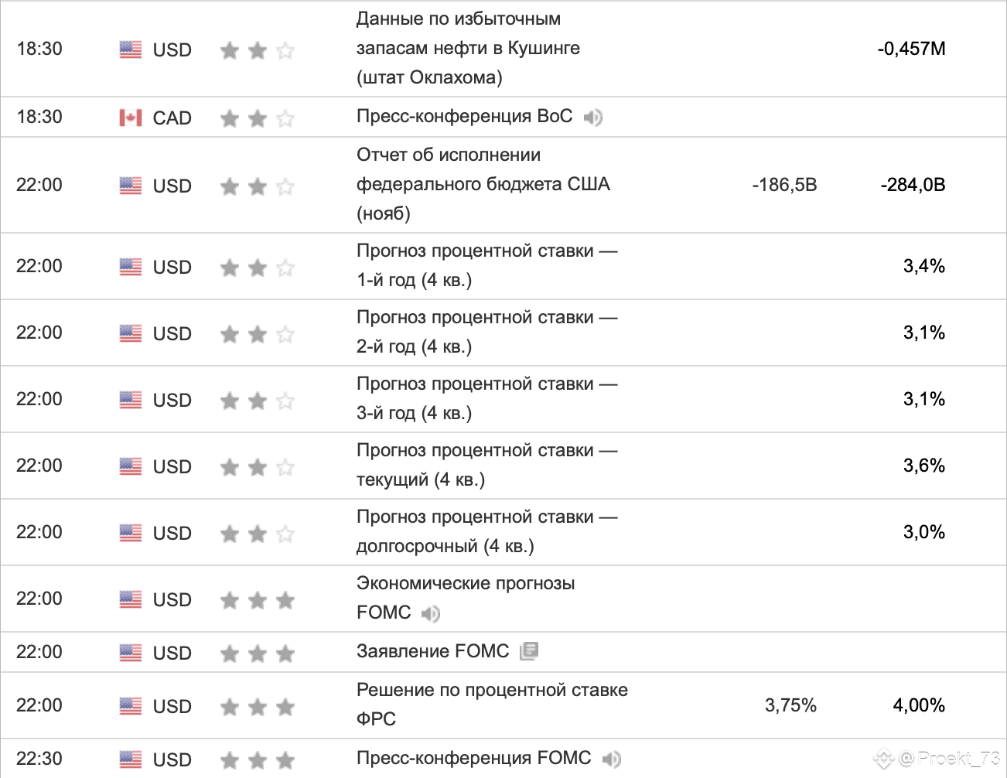Click importance stars in Пресс-конференция FOMC row

click(x=257, y=760)
